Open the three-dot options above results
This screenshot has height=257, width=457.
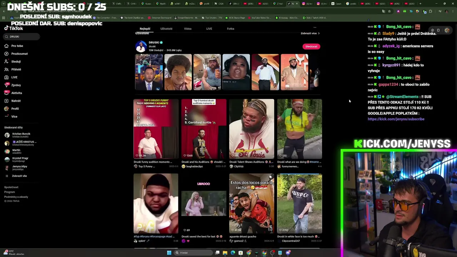coord(315,27)
